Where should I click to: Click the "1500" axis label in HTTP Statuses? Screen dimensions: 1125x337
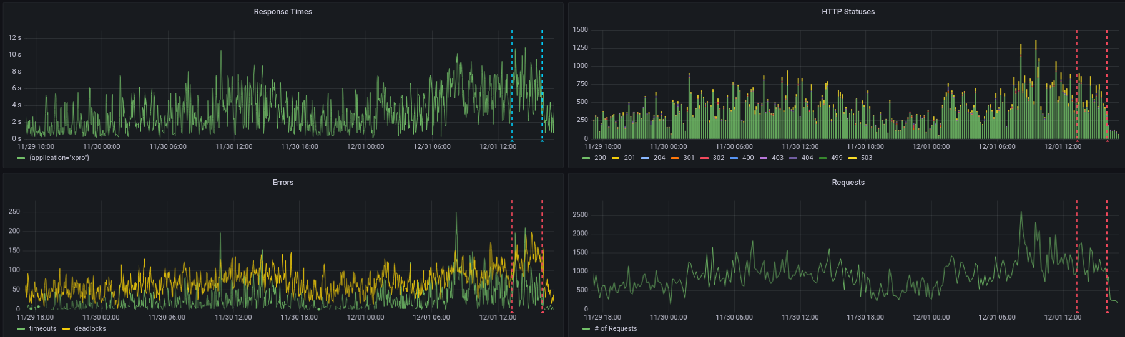pyautogui.click(x=581, y=30)
